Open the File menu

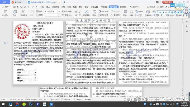6,7
